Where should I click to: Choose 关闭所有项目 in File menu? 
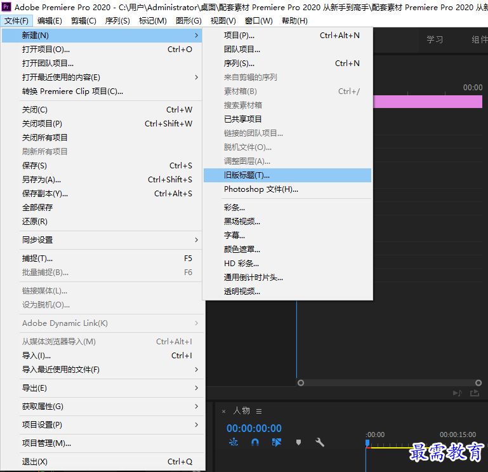(102, 137)
